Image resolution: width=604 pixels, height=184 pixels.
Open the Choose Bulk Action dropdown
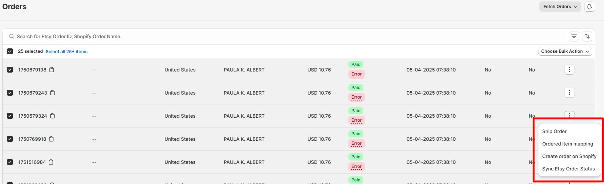pyautogui.click(x=565, y=51)
